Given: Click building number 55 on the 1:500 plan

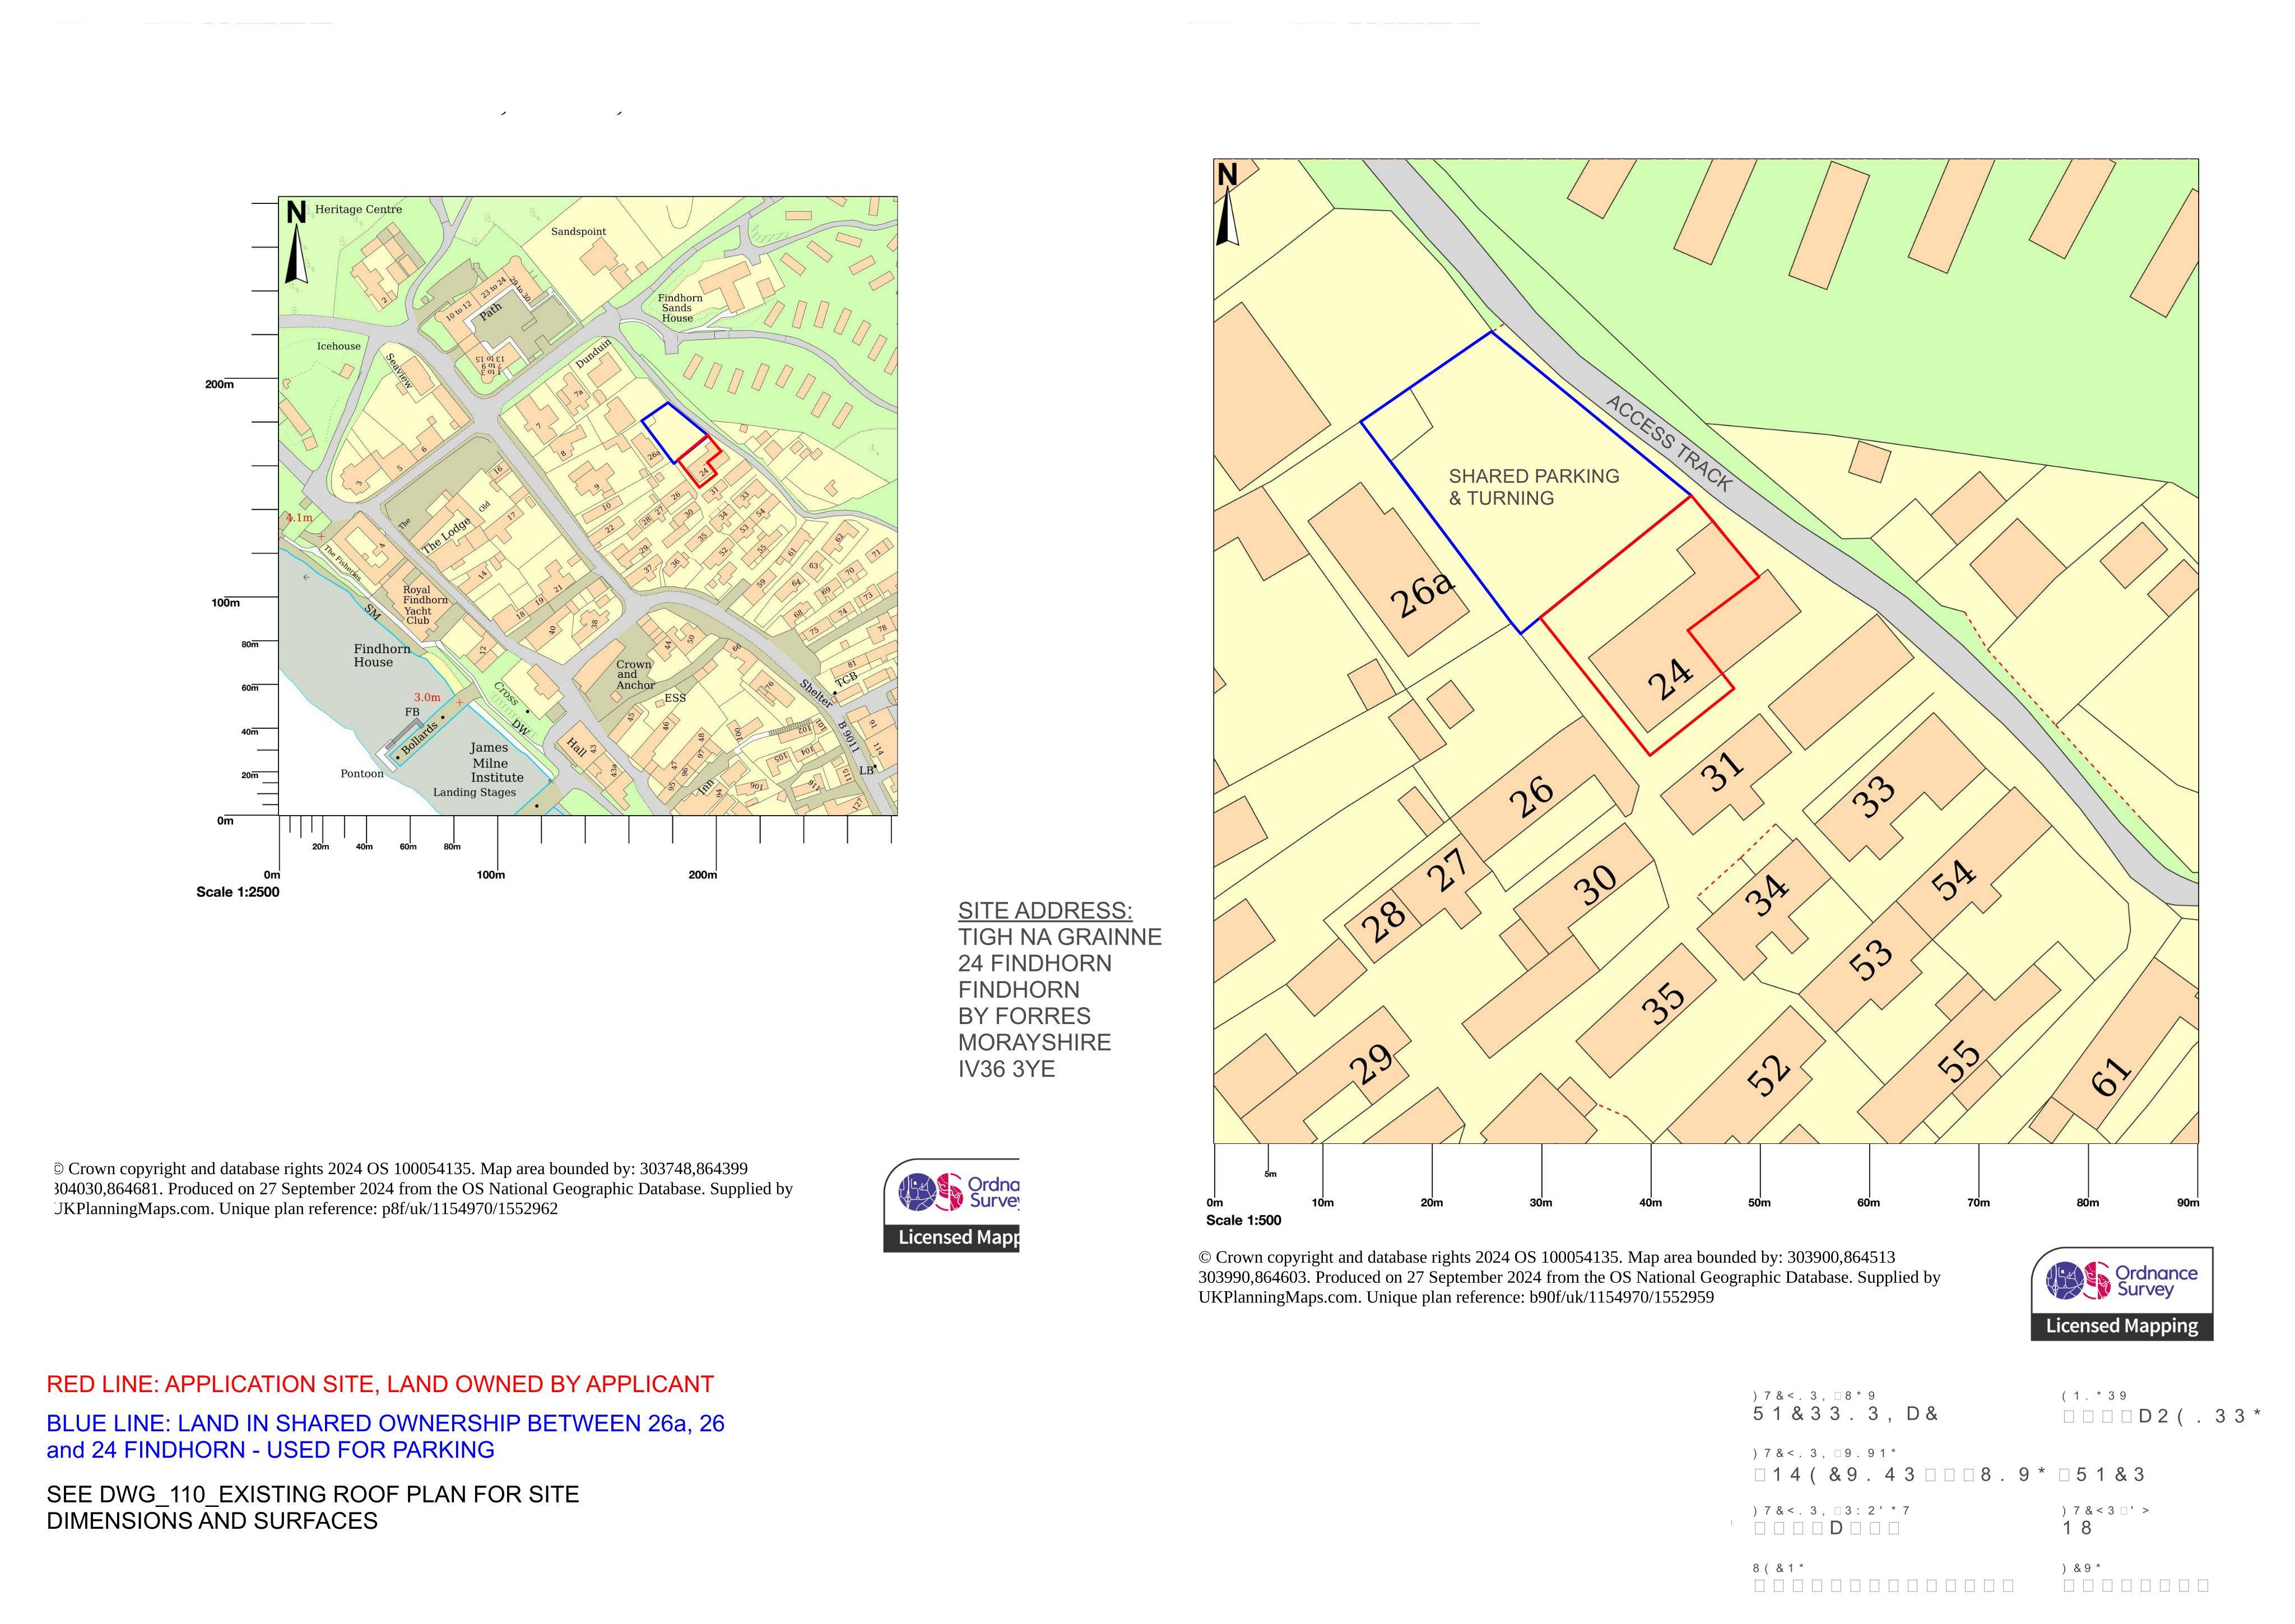Looking at the screenshot, I should click(1958, 1061).
